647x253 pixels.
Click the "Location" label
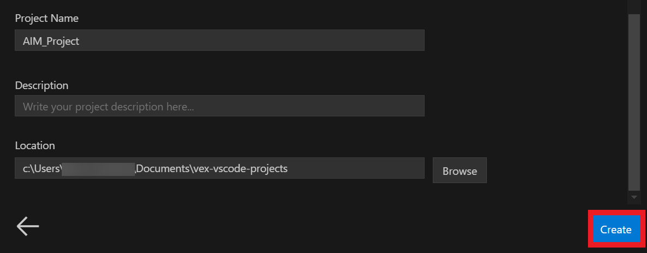pos(35,145)
